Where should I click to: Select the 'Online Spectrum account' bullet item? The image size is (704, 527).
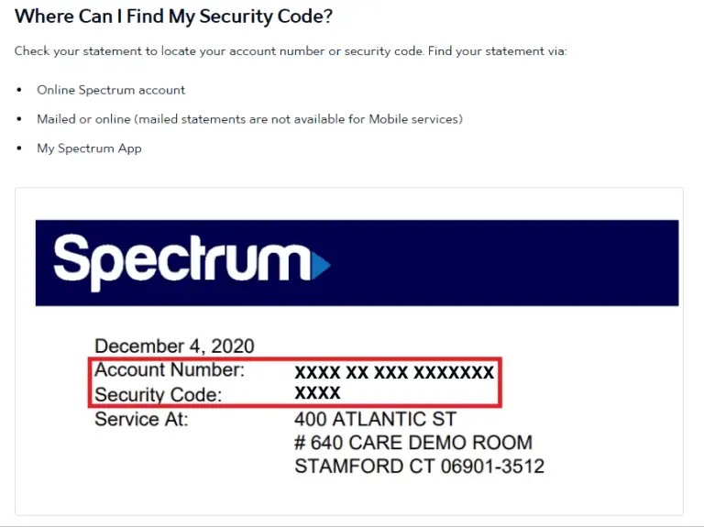coord(111,90)
